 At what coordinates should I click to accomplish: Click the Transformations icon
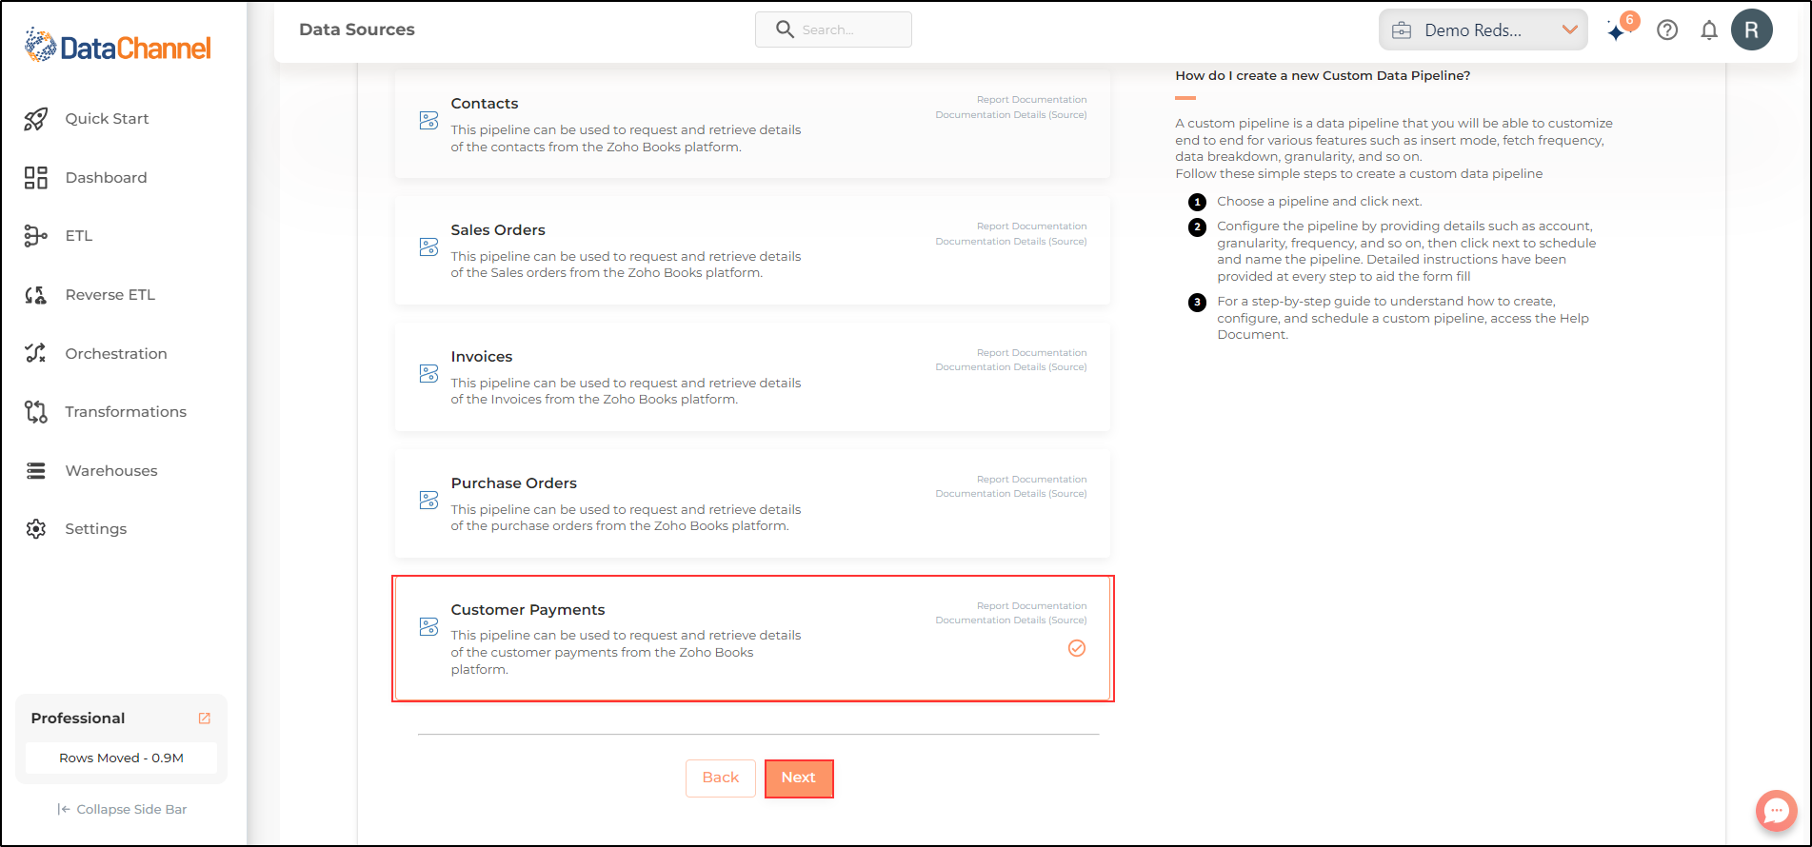click(x=36, y=412)
